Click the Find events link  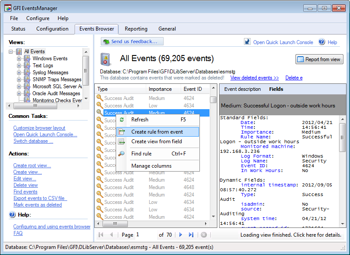point(25,192)
